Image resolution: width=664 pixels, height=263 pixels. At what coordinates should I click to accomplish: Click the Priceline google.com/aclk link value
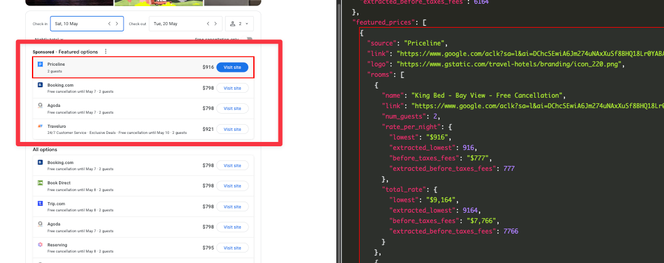[x=530, y=54]
